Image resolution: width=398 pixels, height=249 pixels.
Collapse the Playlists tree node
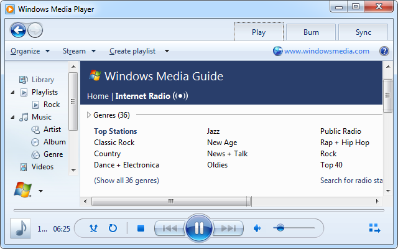(x=14, y=92)
